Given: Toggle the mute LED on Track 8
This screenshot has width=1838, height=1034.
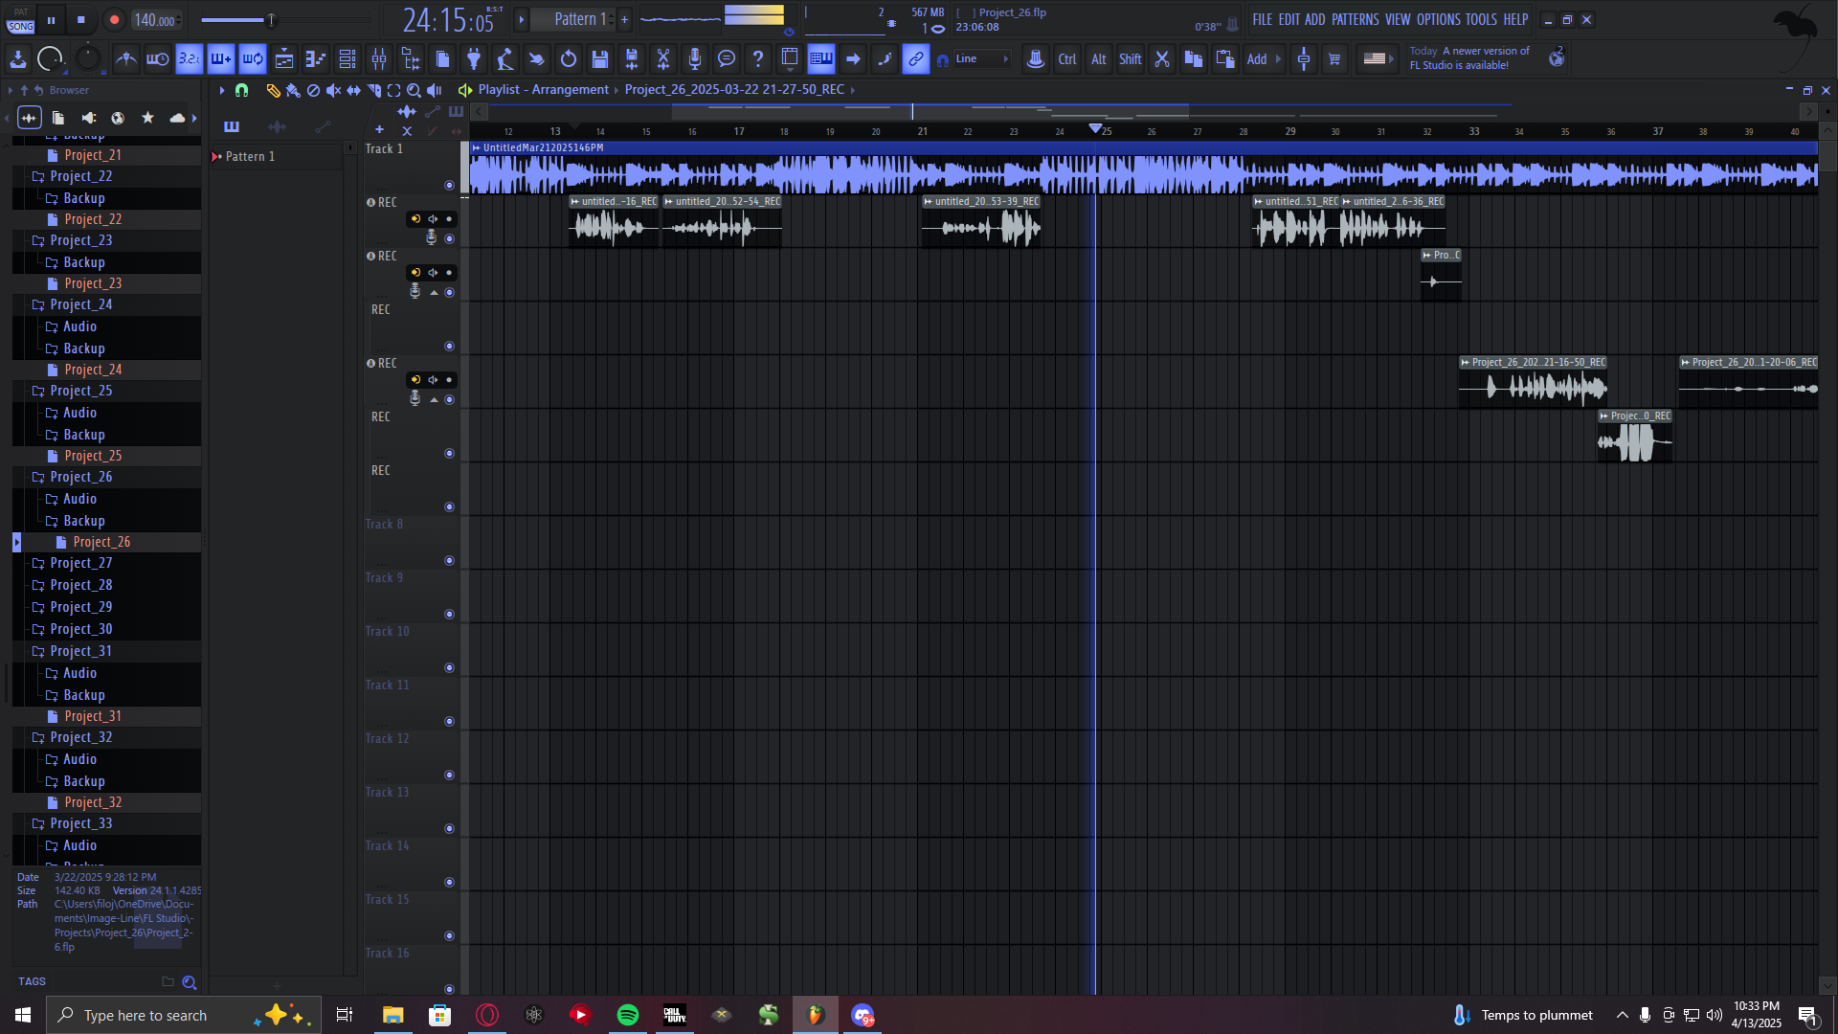Looking at the screenshot, I should (449, 561).
